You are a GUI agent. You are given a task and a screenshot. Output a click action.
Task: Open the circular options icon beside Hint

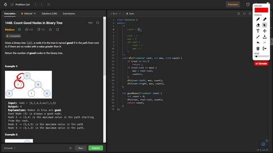[98, 23]
